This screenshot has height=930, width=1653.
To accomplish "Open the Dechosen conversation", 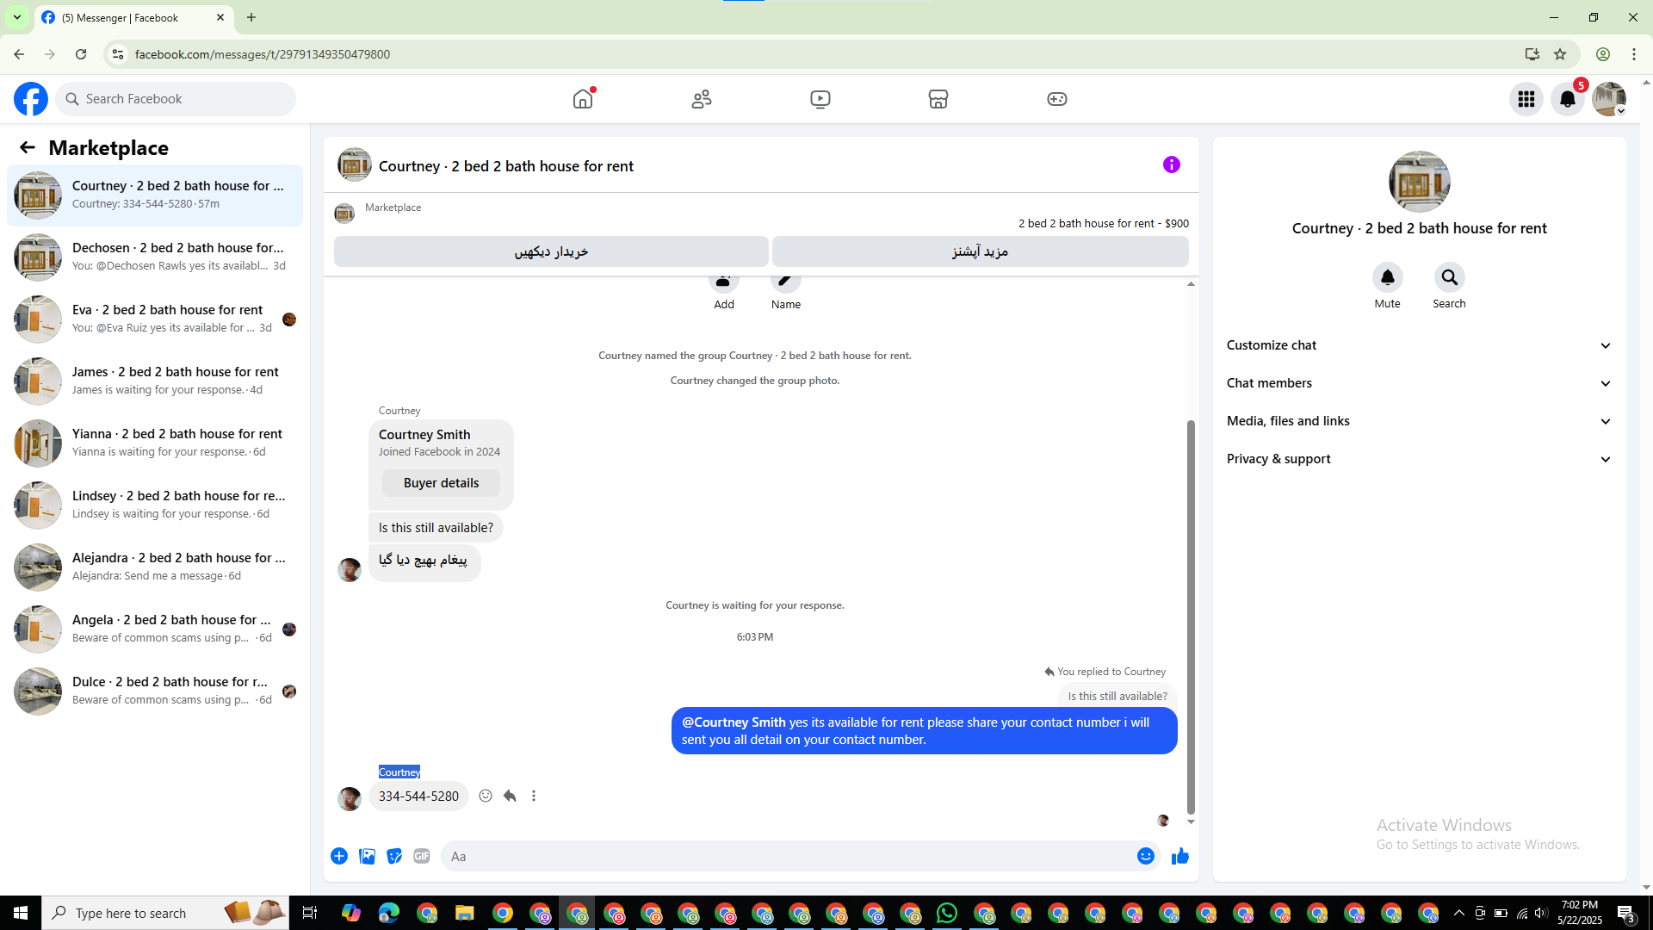I will [x=155, y=257].
